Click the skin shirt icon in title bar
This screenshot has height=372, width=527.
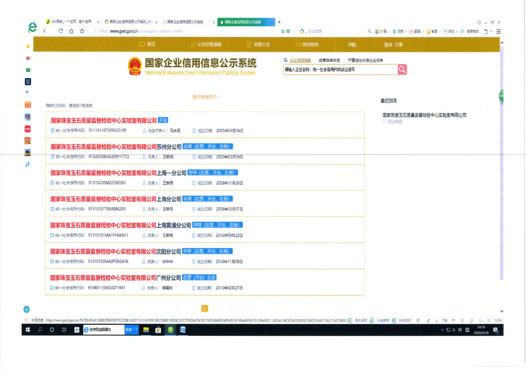pos(479,22)
